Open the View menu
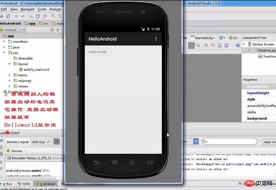This screenshot has height=190, width=276. tap(14, 9)
